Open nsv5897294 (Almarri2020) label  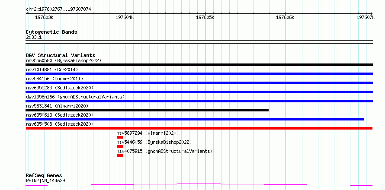[x=148, y=133]
